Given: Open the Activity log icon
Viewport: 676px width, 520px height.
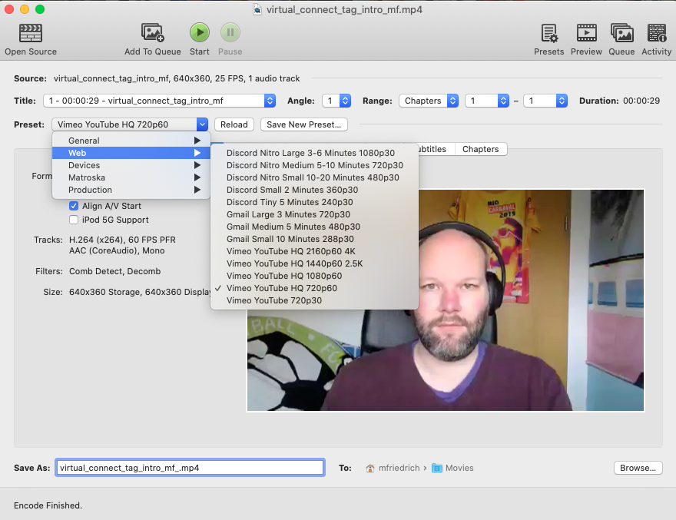Looking at the screenshot, I should pos(657,32).
